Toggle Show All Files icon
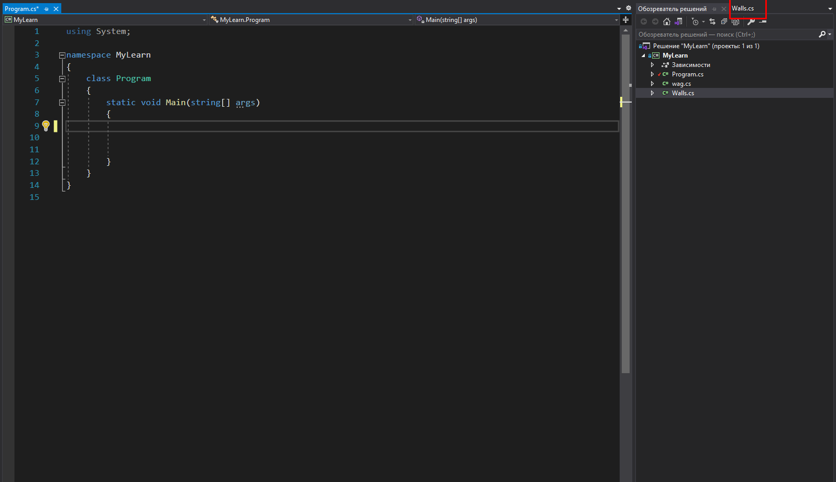Viewport: 836px width, 482px height. (735, 22)
